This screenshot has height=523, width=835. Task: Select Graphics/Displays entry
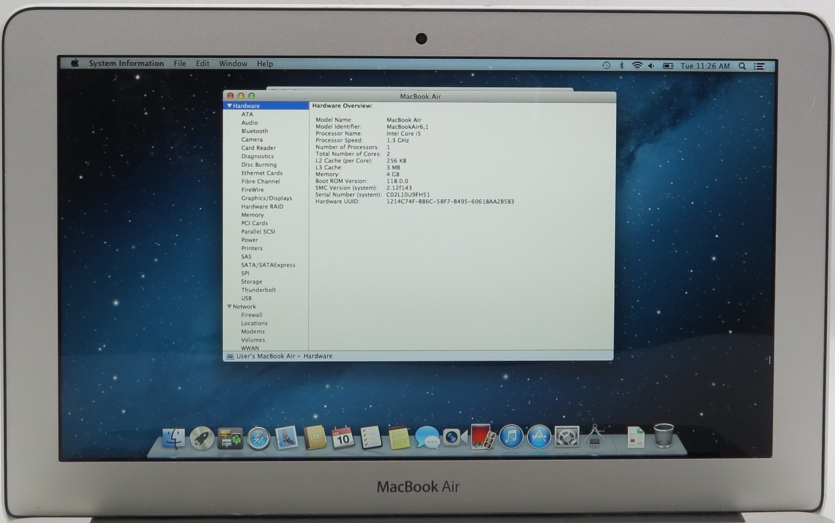point(267,198)
